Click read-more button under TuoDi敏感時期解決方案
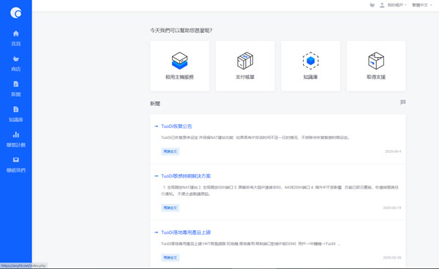Screen dimensions: 439x269 point(170,208)
